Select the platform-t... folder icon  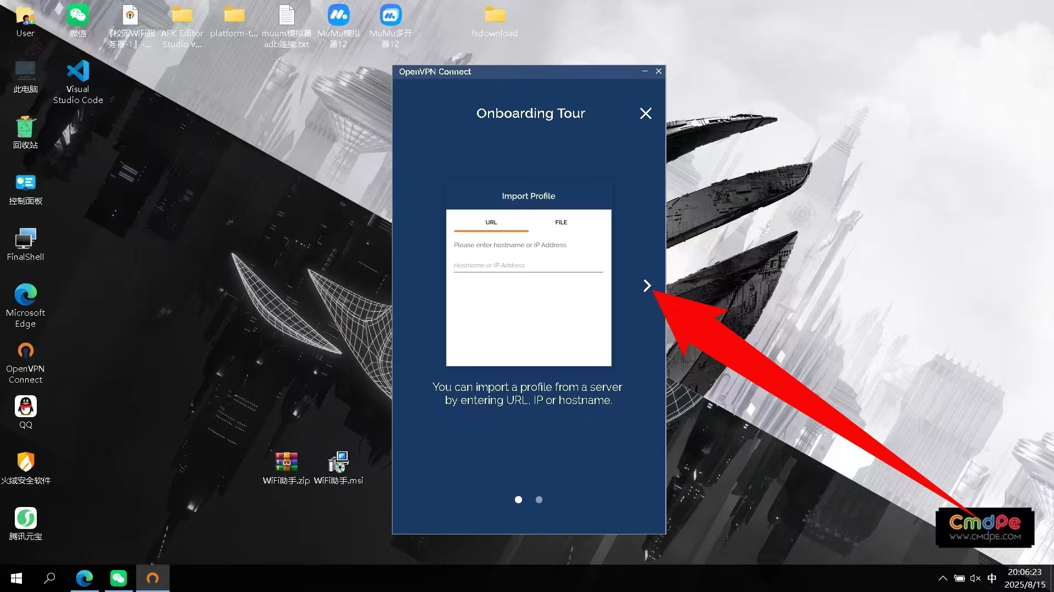(234, 22)
